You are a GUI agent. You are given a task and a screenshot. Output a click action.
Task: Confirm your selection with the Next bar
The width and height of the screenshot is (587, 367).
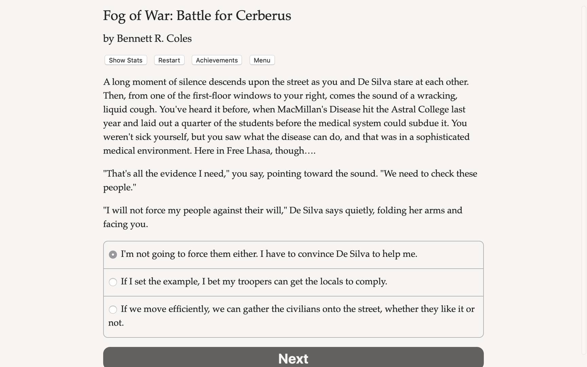coord(293,358)
